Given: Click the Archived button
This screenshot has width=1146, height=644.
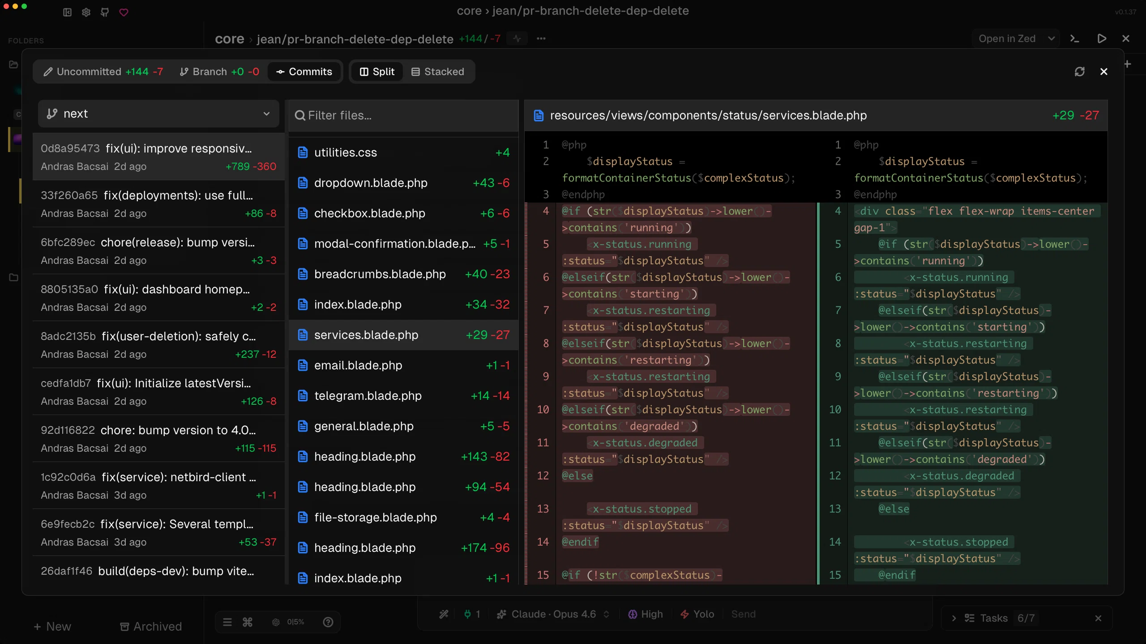Looking at the screenshot, I should click(x=151, y=626).
